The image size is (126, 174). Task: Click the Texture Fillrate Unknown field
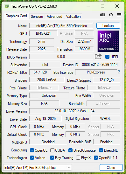[x=104, y=88]
